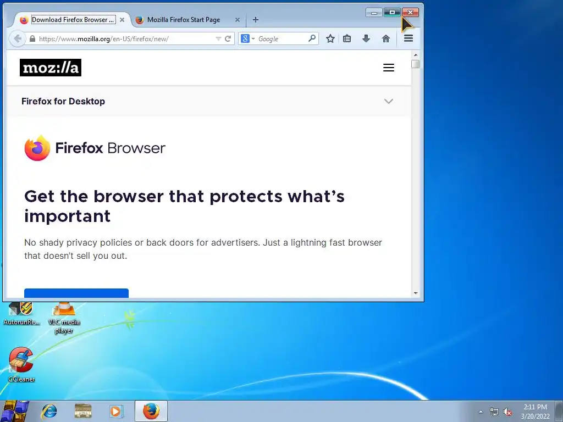Click in the URL address field

[x=126, y=39]
